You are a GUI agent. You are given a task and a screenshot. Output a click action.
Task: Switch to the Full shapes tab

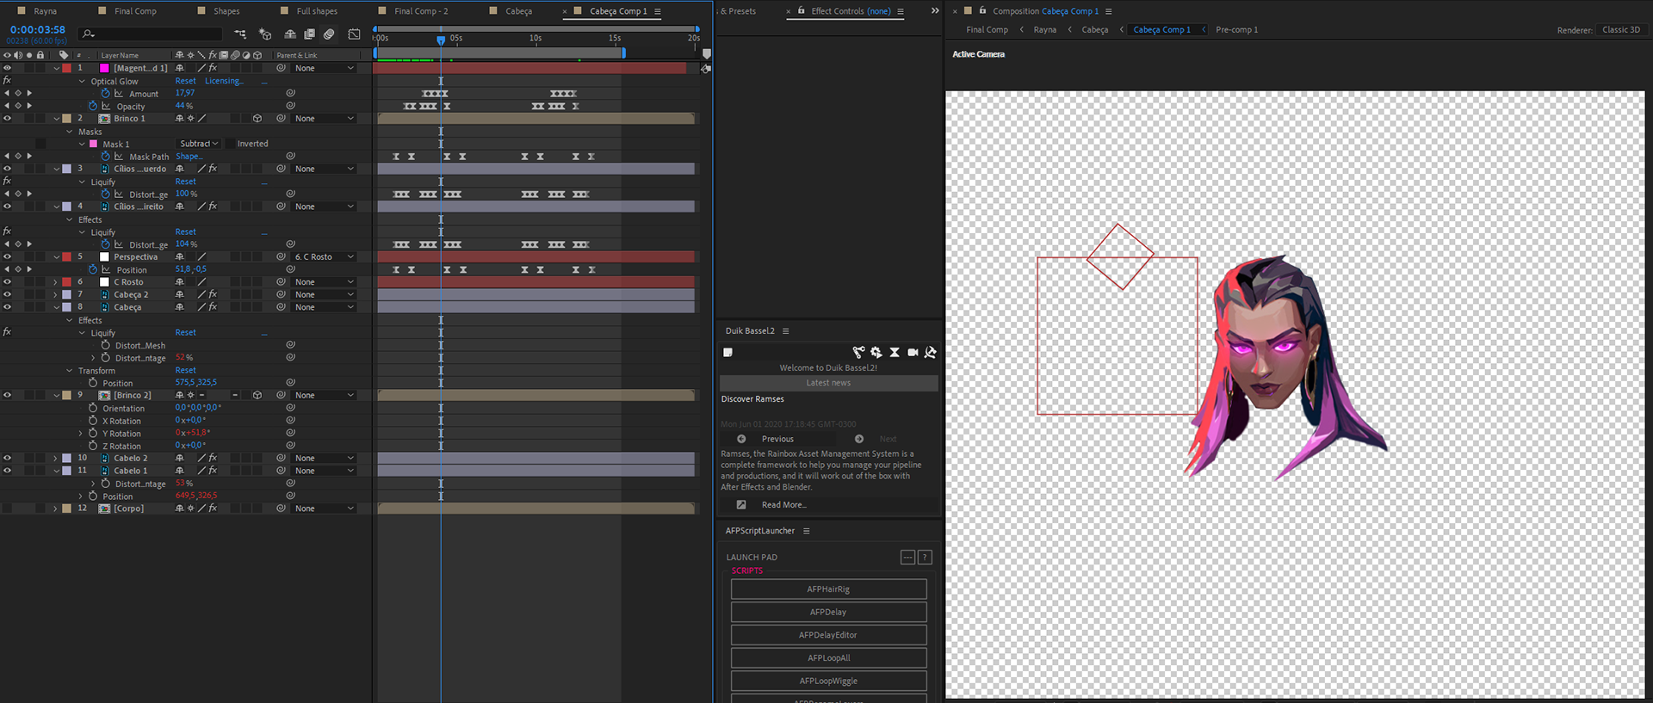(x=317, y=11)
